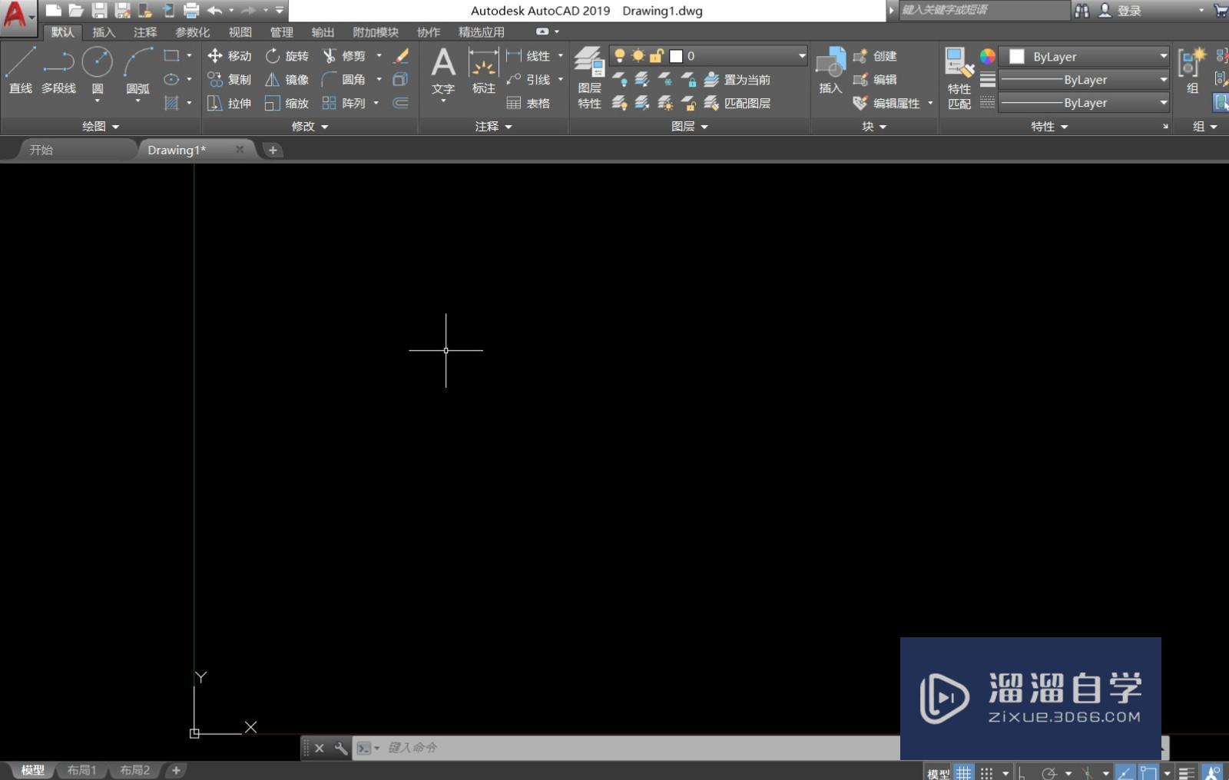
Task: Toggle ortho mode in status bar
Action: click(x=1022, y=773)
